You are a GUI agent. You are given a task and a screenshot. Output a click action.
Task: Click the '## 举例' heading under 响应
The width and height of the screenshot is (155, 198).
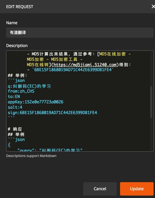(x=16, y=134)
